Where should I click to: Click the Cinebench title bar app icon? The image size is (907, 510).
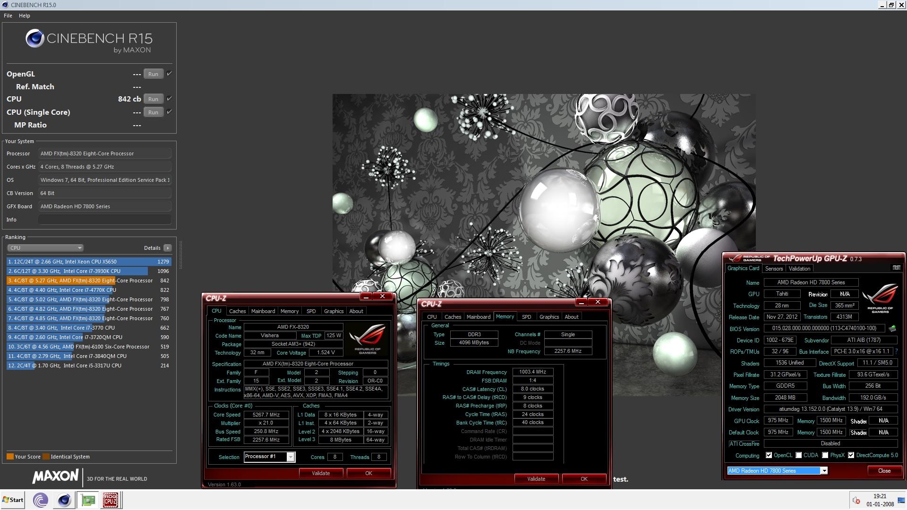5,5
